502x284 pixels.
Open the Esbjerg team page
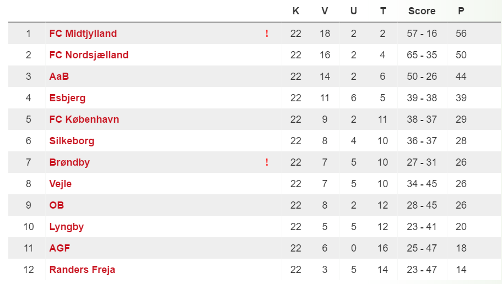(67, 98)
